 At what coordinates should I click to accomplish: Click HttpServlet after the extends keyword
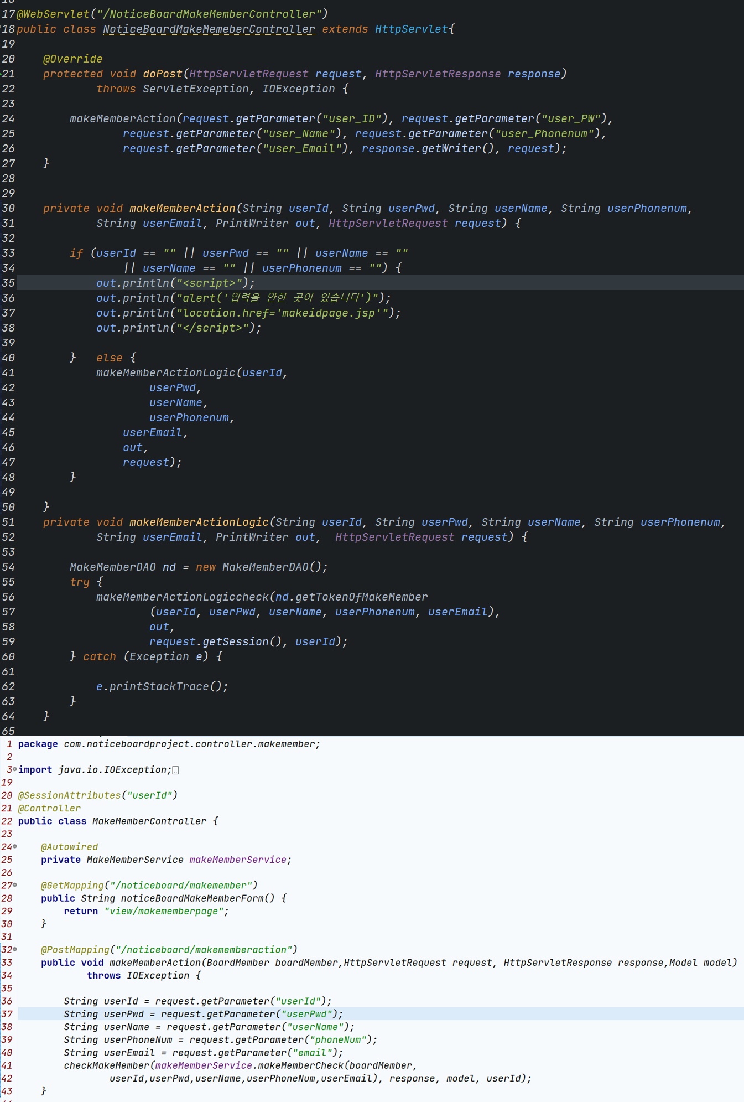point(412,29)
